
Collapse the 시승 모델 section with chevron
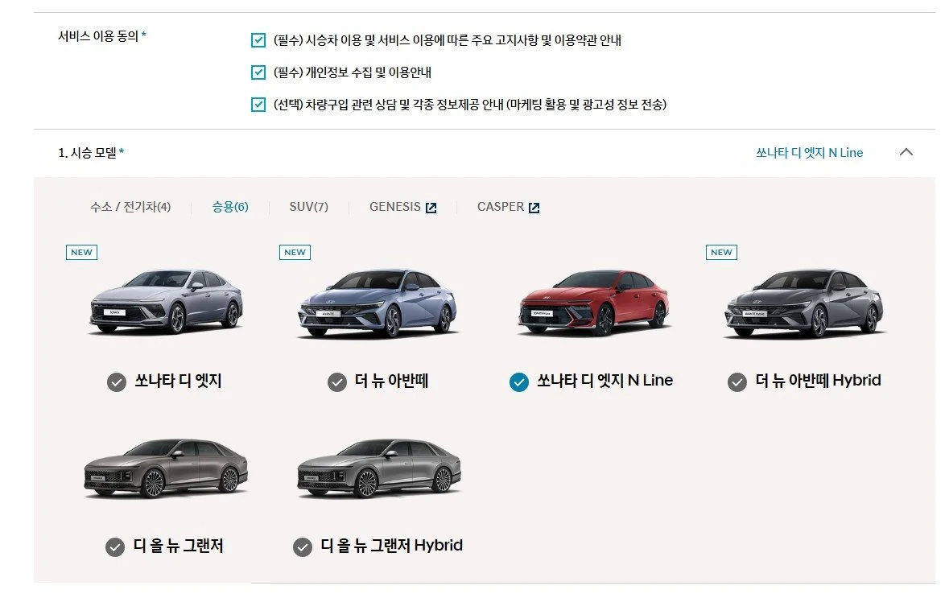click(906, 152)
